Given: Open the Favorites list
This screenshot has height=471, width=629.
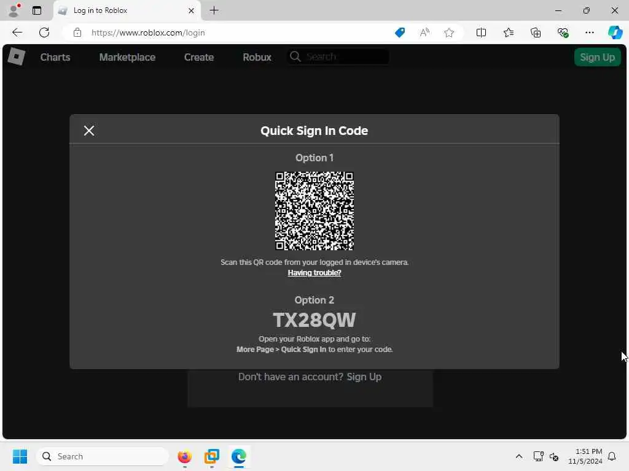Looking at the screenshot, I should (x=508, y=33).
